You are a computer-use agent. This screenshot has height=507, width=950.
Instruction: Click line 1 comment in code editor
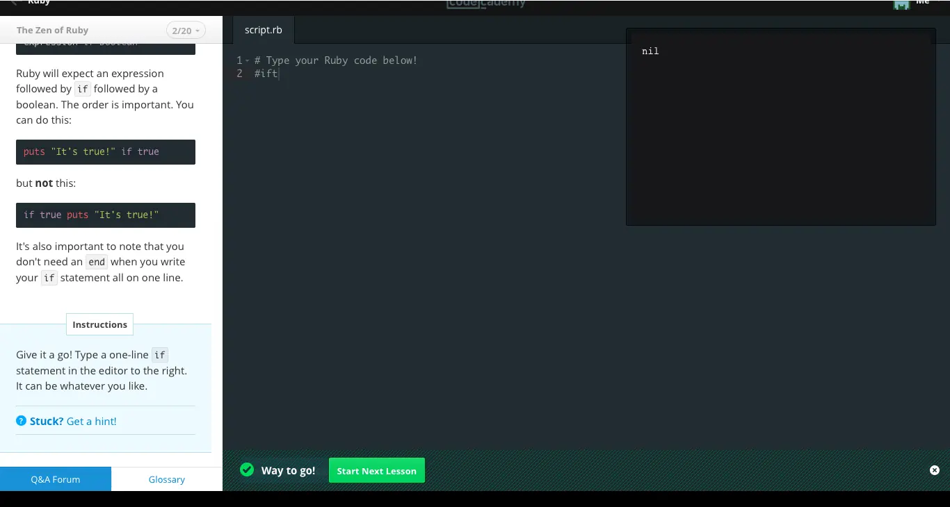[336, 61]
